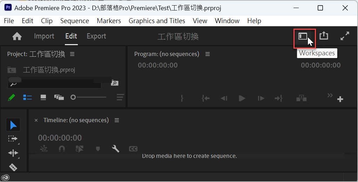Toggle Timeline snap magnet icon
Image resolution: width=358 pixels, height=182 pixels.
(62, 149)
